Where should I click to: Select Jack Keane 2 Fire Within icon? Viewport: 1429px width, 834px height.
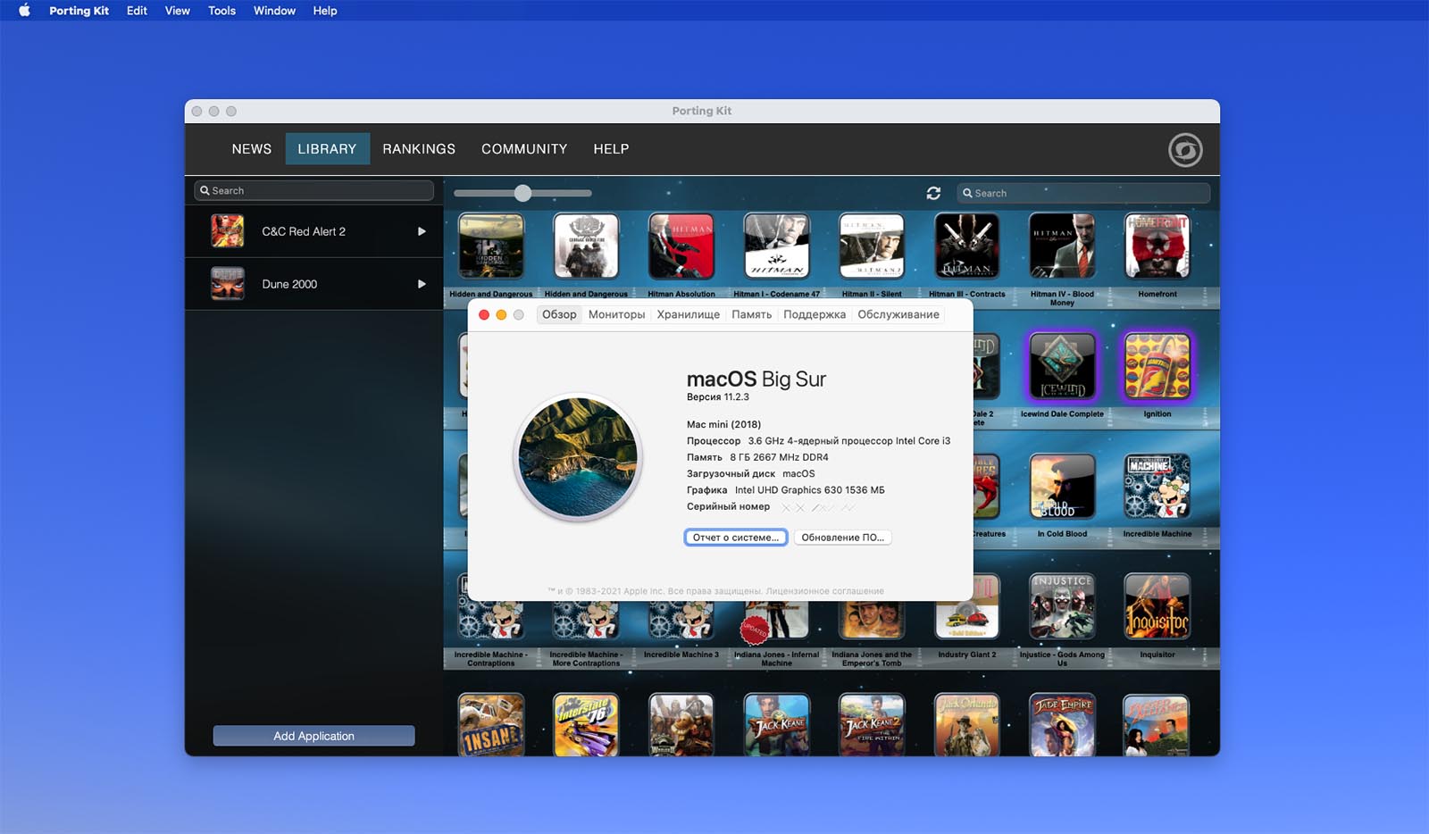click(x=872, y=725)
